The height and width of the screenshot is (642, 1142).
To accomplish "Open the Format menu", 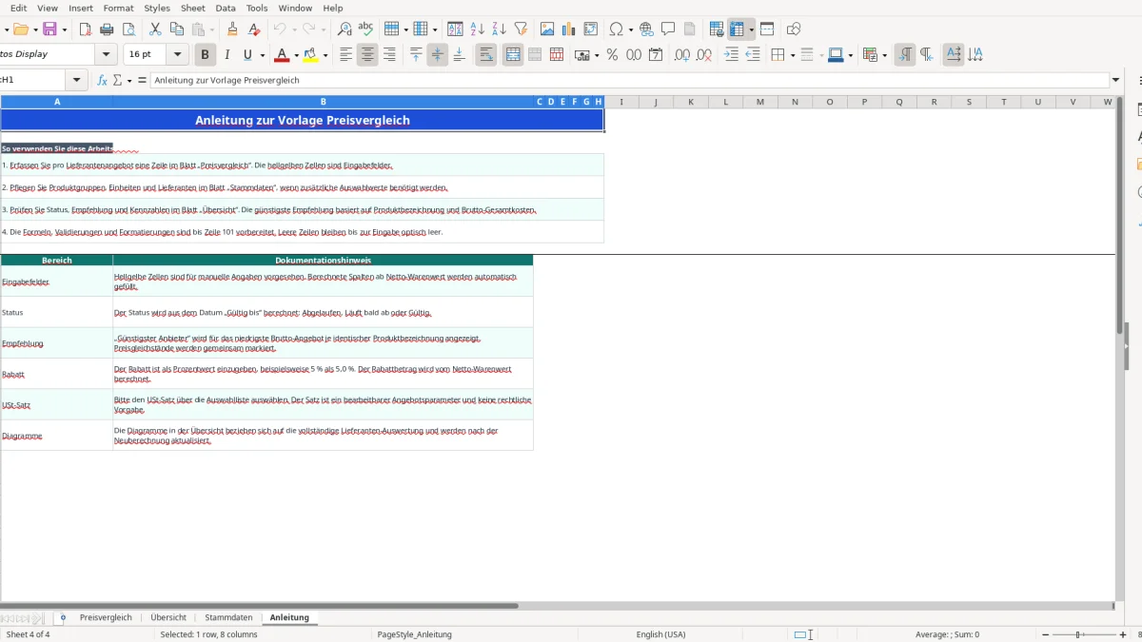I will click(x=119, y=8).
